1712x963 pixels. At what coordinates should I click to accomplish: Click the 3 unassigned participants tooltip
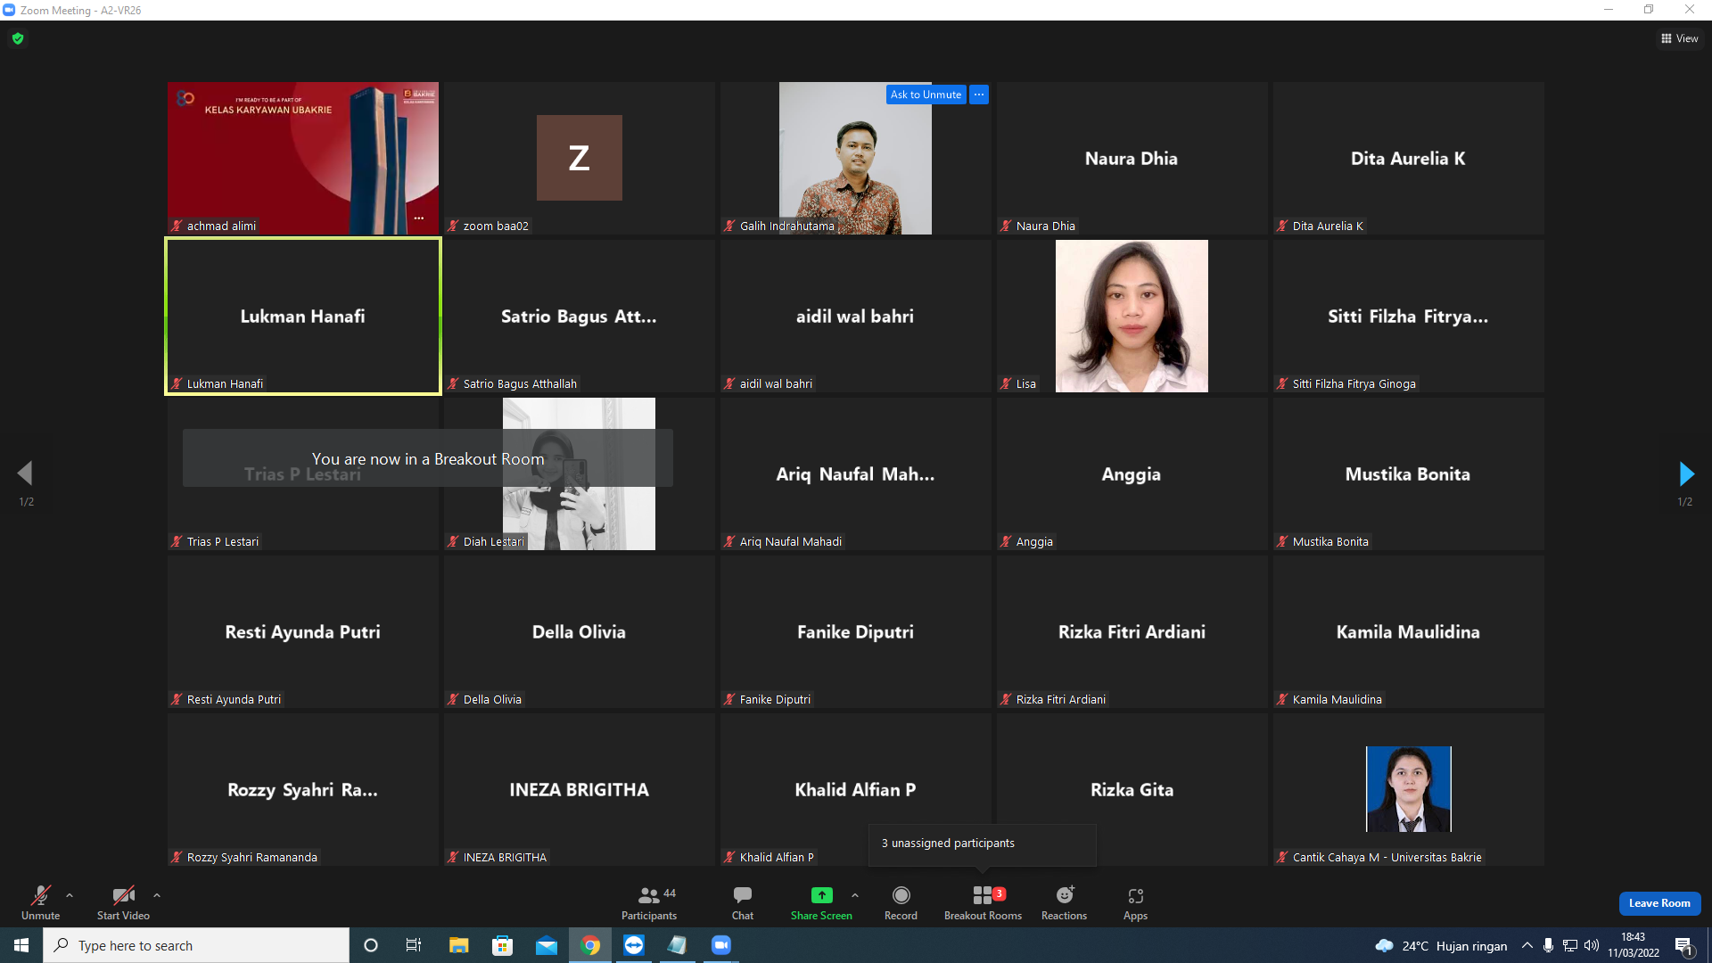click(983, 844)
